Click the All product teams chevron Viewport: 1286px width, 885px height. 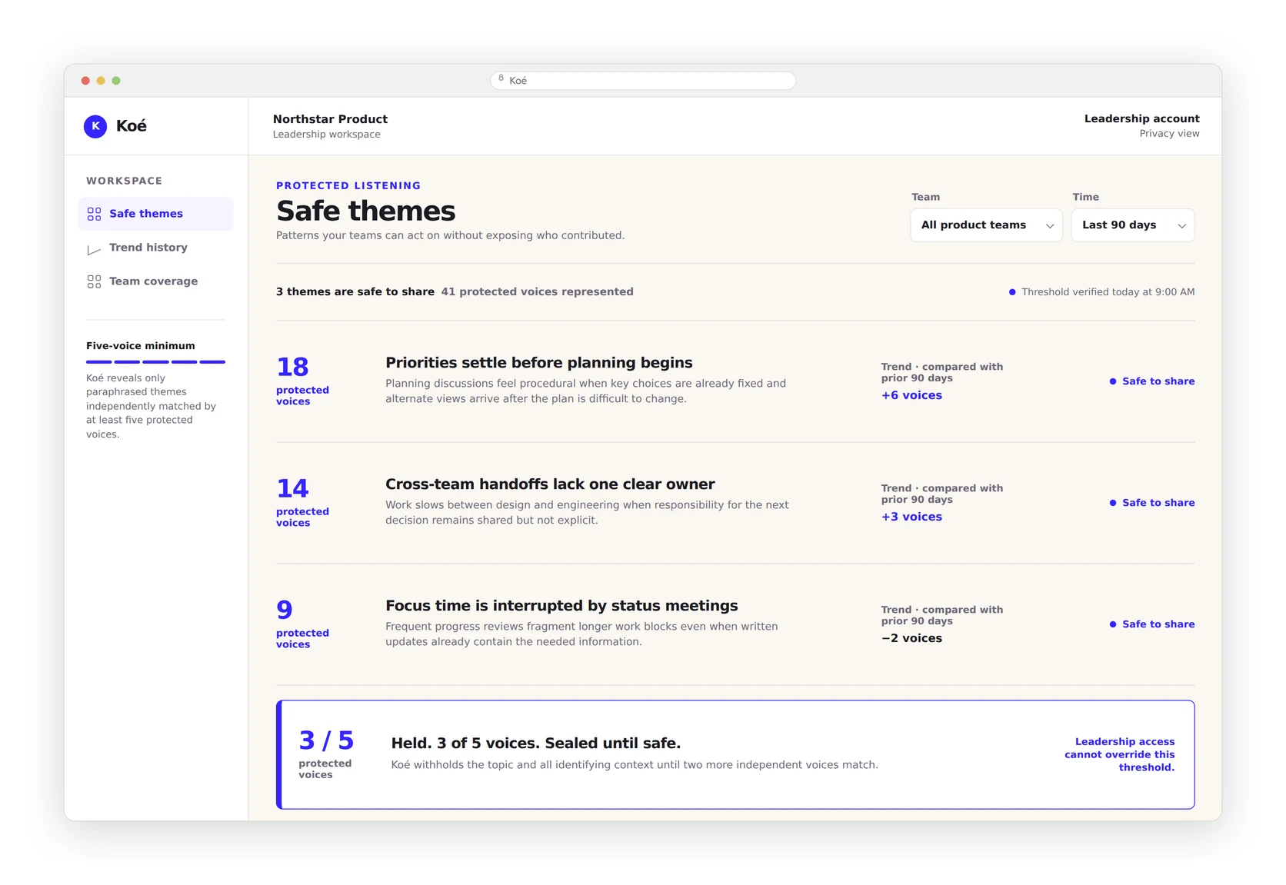pos(1049,226)
